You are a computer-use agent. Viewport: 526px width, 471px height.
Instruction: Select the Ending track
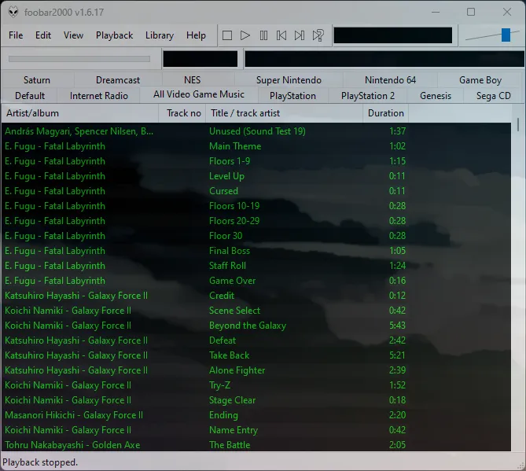(x=256, y=415)
